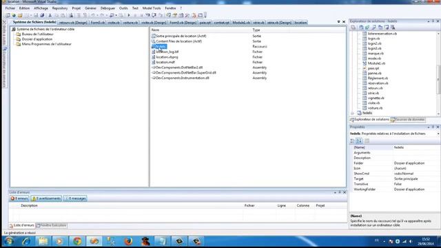Open the file explorer taskbar icon
Viewport: 441px width, 248px height.
pos(43,241)
